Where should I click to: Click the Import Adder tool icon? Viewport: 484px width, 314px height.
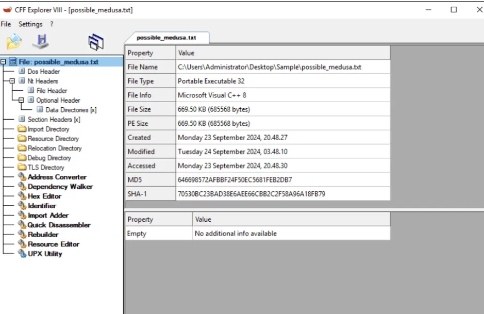[x=22, y=215]
